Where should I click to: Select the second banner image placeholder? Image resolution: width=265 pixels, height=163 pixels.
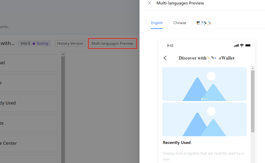tap(204, 119)
